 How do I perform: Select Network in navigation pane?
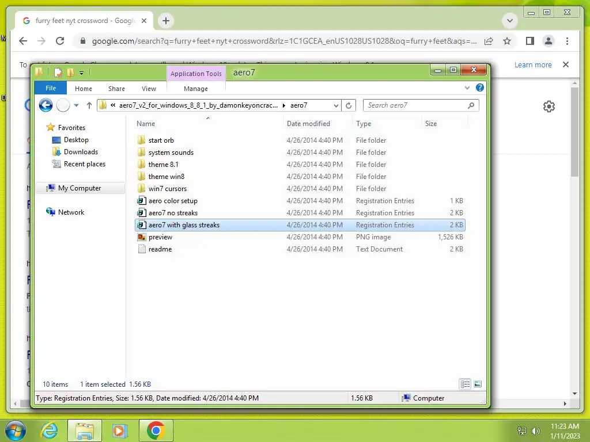(65, 212)
